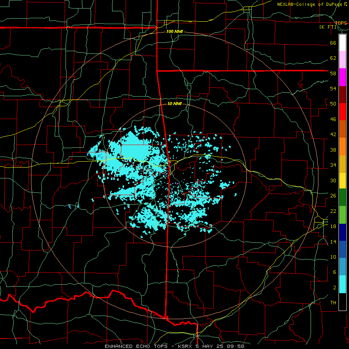Click legend value "42"
Viewport: 349px width, 349px height.
click(x=333, y=135)
